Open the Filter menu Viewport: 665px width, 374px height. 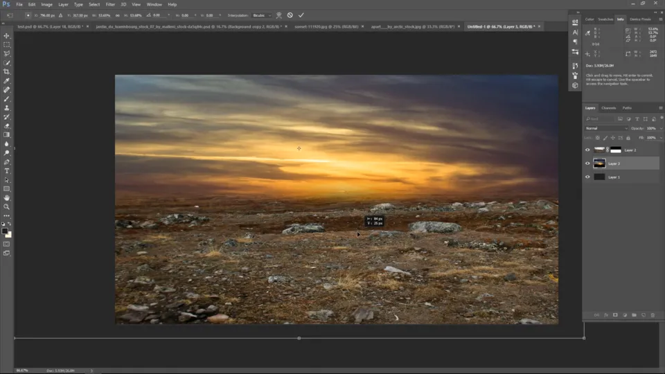(x=110, y=4)
